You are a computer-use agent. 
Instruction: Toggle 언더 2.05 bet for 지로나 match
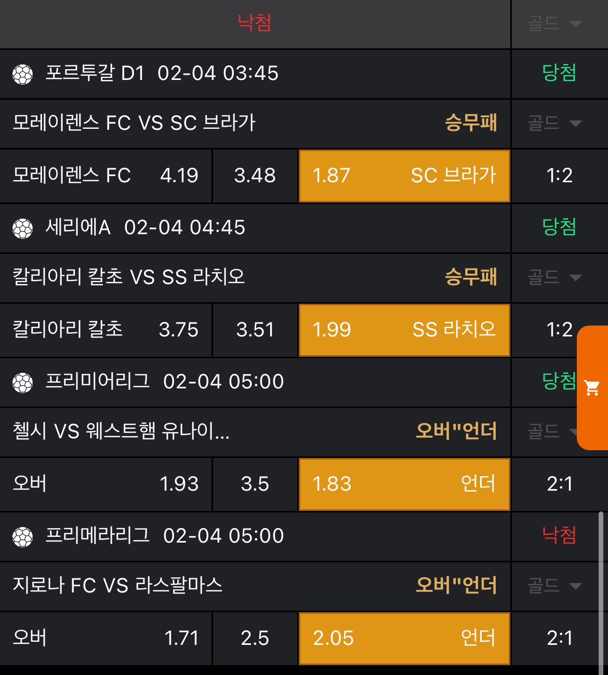click(404, 639)
